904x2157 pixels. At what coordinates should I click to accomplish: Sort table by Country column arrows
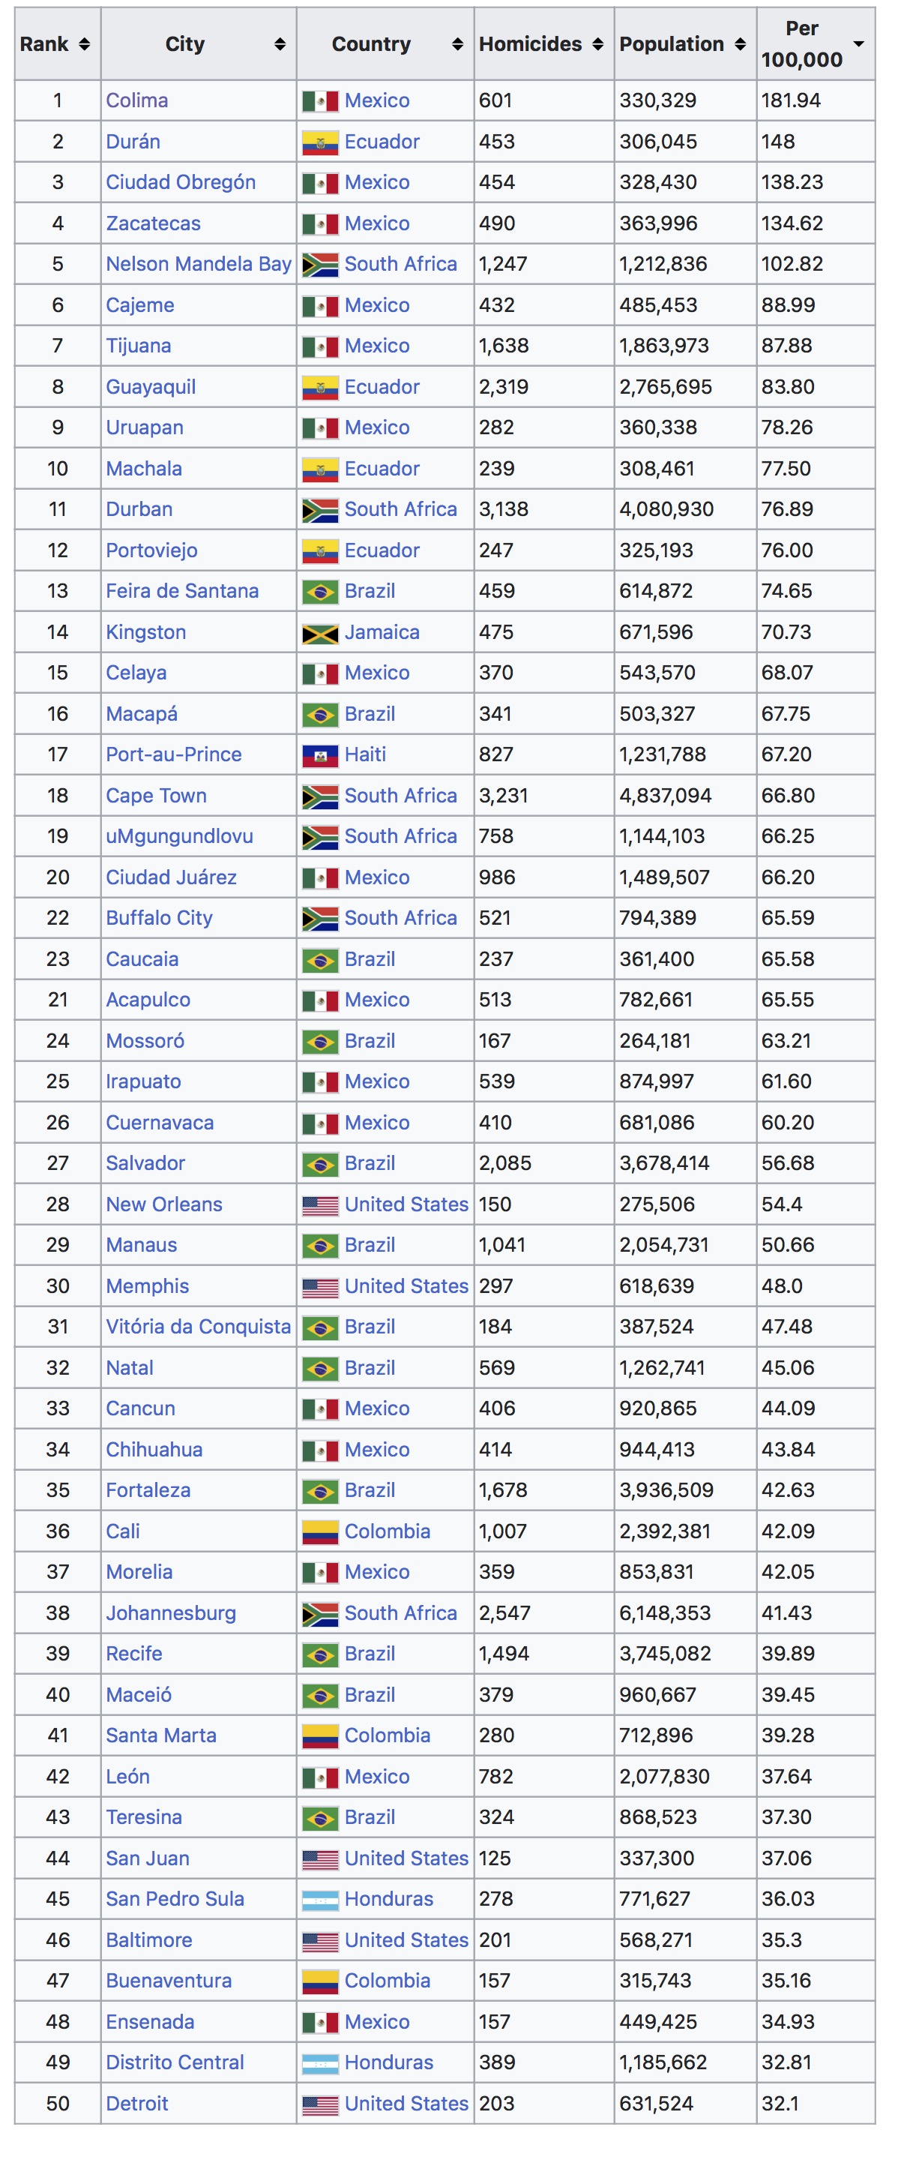[457, 44]
